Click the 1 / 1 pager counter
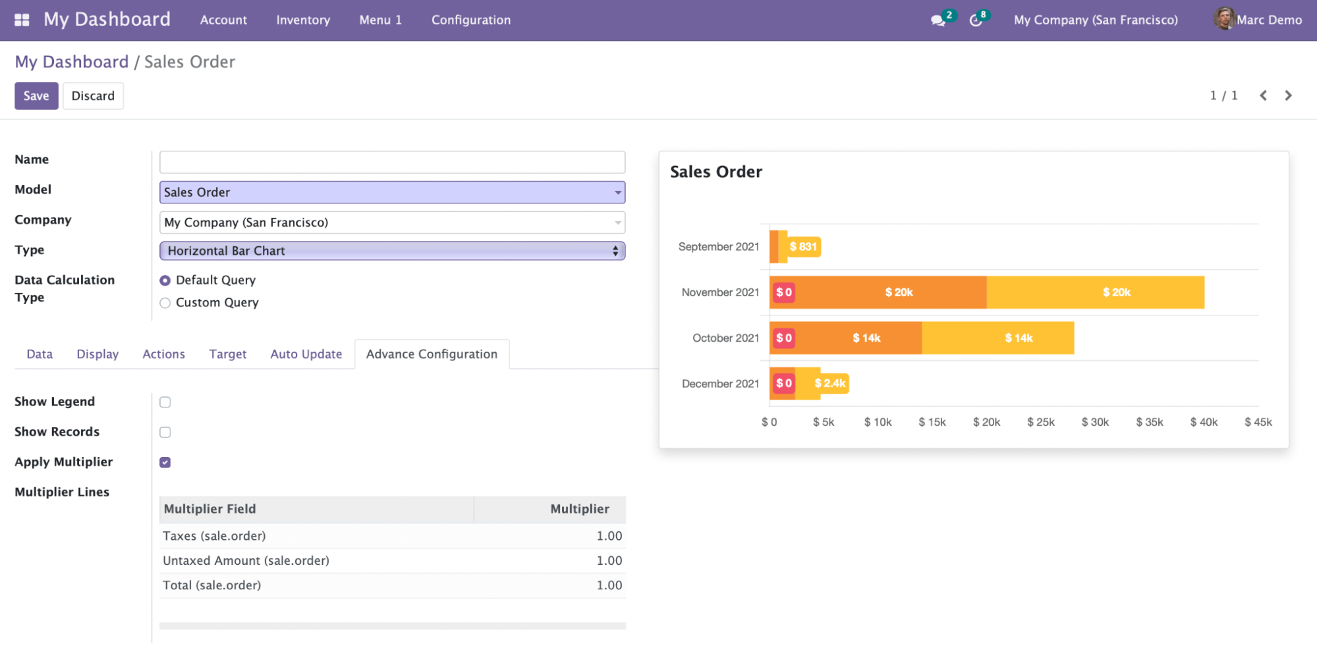Screen dimensions: 1317x661 (1223, 95)
